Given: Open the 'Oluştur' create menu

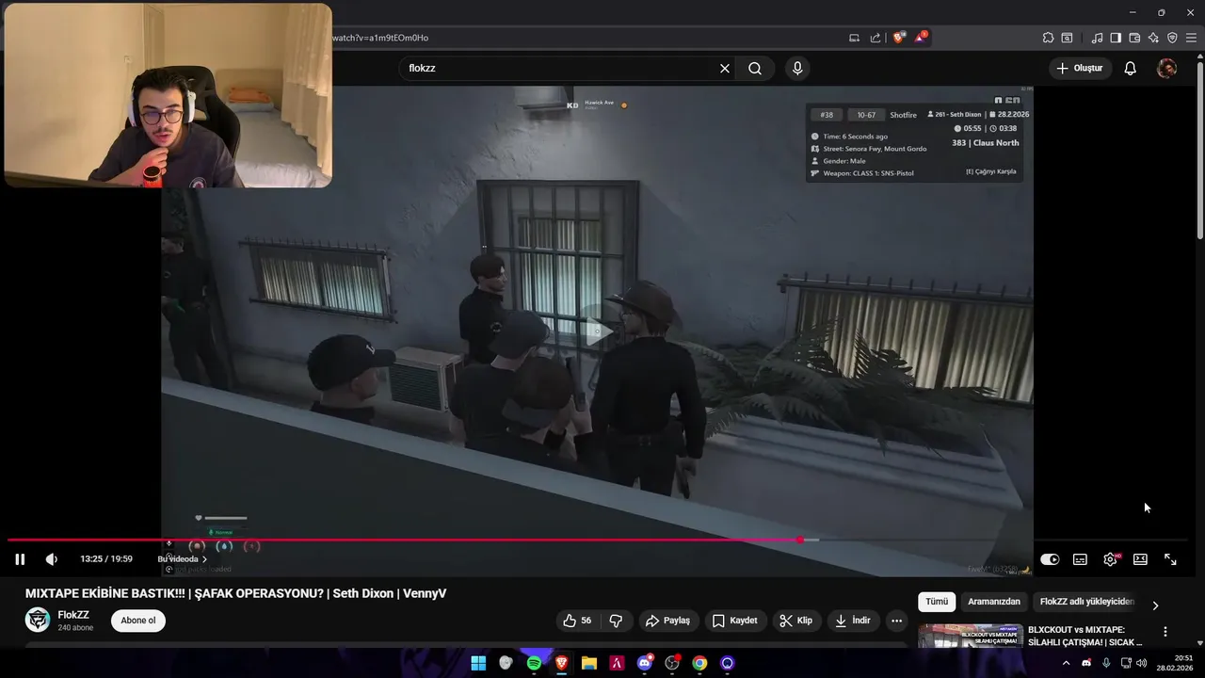Looking at the screenshot, I should click(1079, 68).
